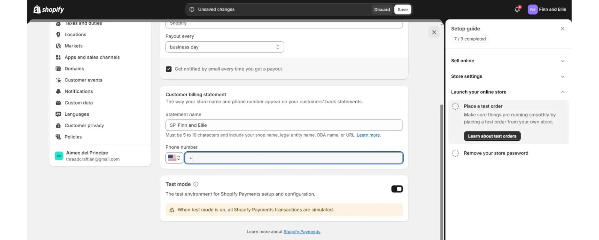599x240 pixels.
Task: Click threadcraftian@gmail.com account email
Action: (x=93, y=159)
